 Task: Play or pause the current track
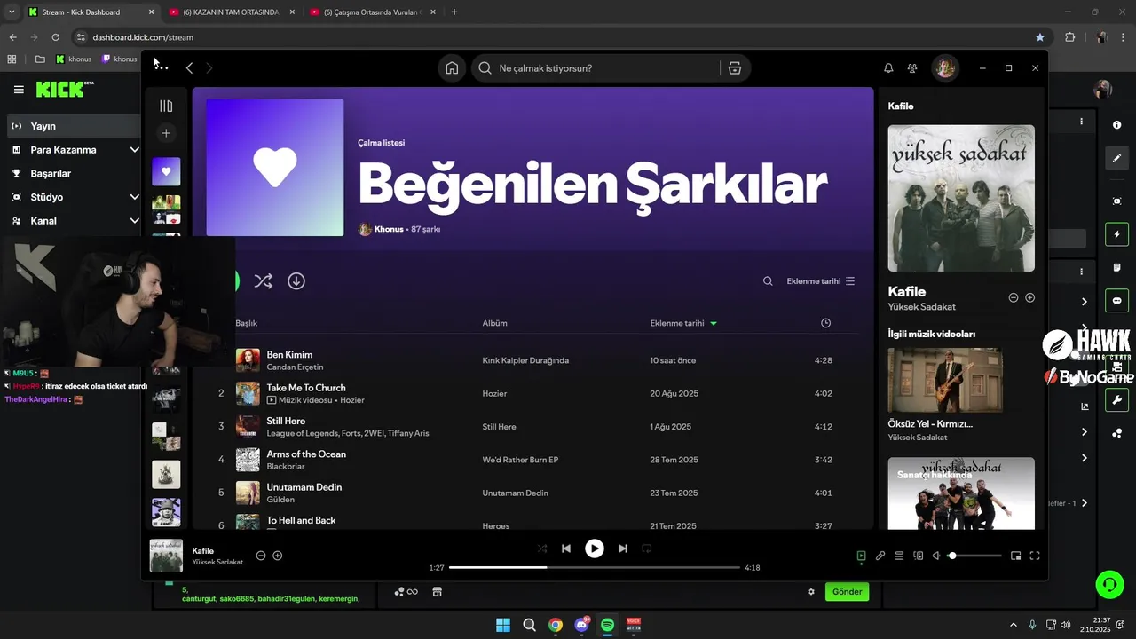coord(595,548)
